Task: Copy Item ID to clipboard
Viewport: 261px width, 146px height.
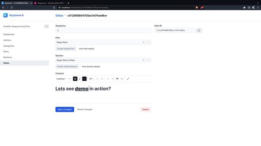Action: point(199,30)
